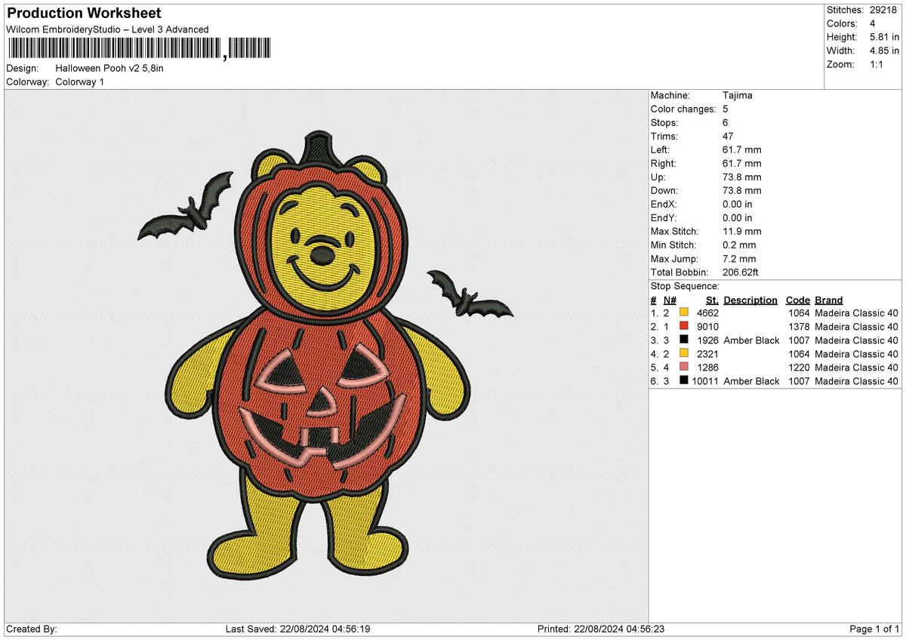The height and width of the screenshot is (640, 906).
Task: Click the Max Stitch value '11.9 mm'
Action: 742,231
